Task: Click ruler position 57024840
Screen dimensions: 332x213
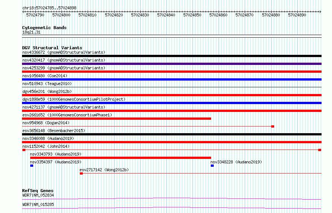Action: [x=166, y=15]
